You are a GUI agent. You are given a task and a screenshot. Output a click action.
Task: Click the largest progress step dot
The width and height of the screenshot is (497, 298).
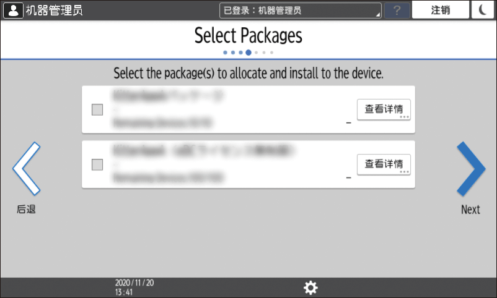[x=248, y=53]
